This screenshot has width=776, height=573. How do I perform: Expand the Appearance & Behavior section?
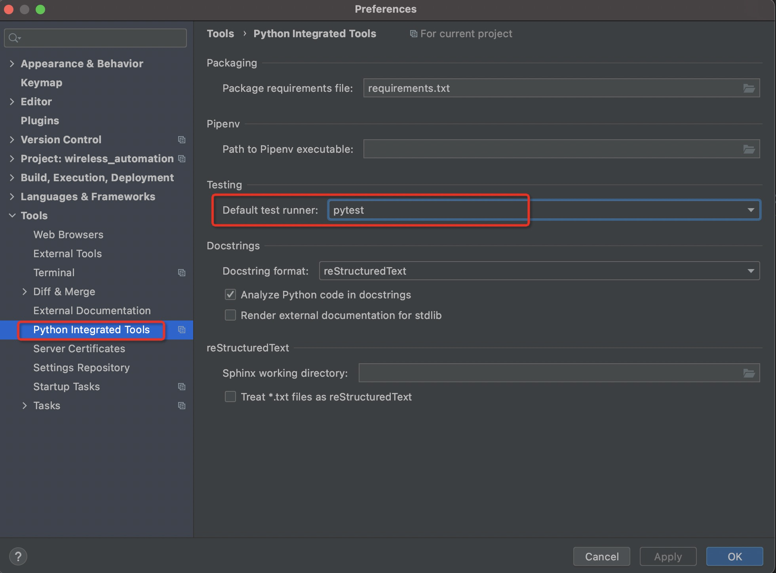tap(12, 64)
